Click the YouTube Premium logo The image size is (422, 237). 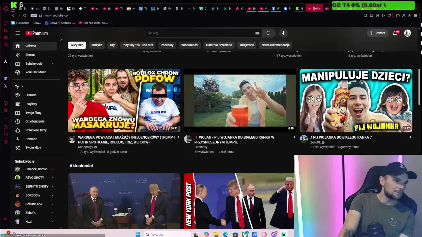click(x=37, y=33)
